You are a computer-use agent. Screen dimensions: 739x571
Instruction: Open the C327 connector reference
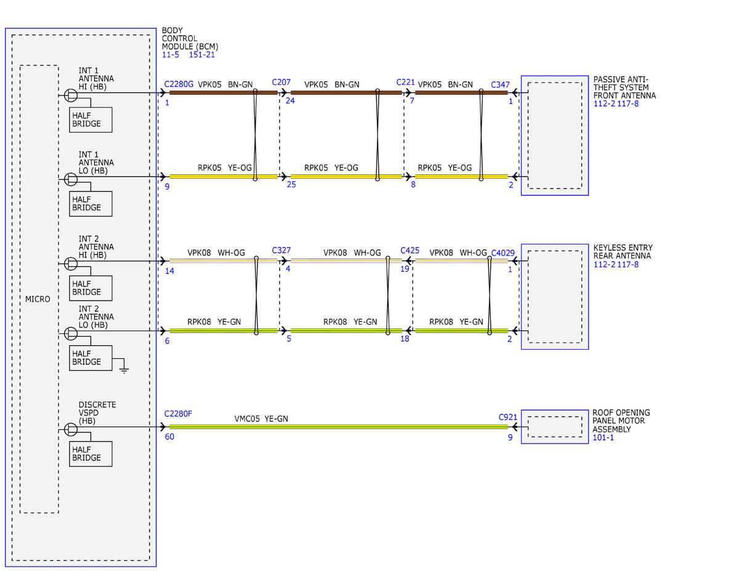coord(281,251)
